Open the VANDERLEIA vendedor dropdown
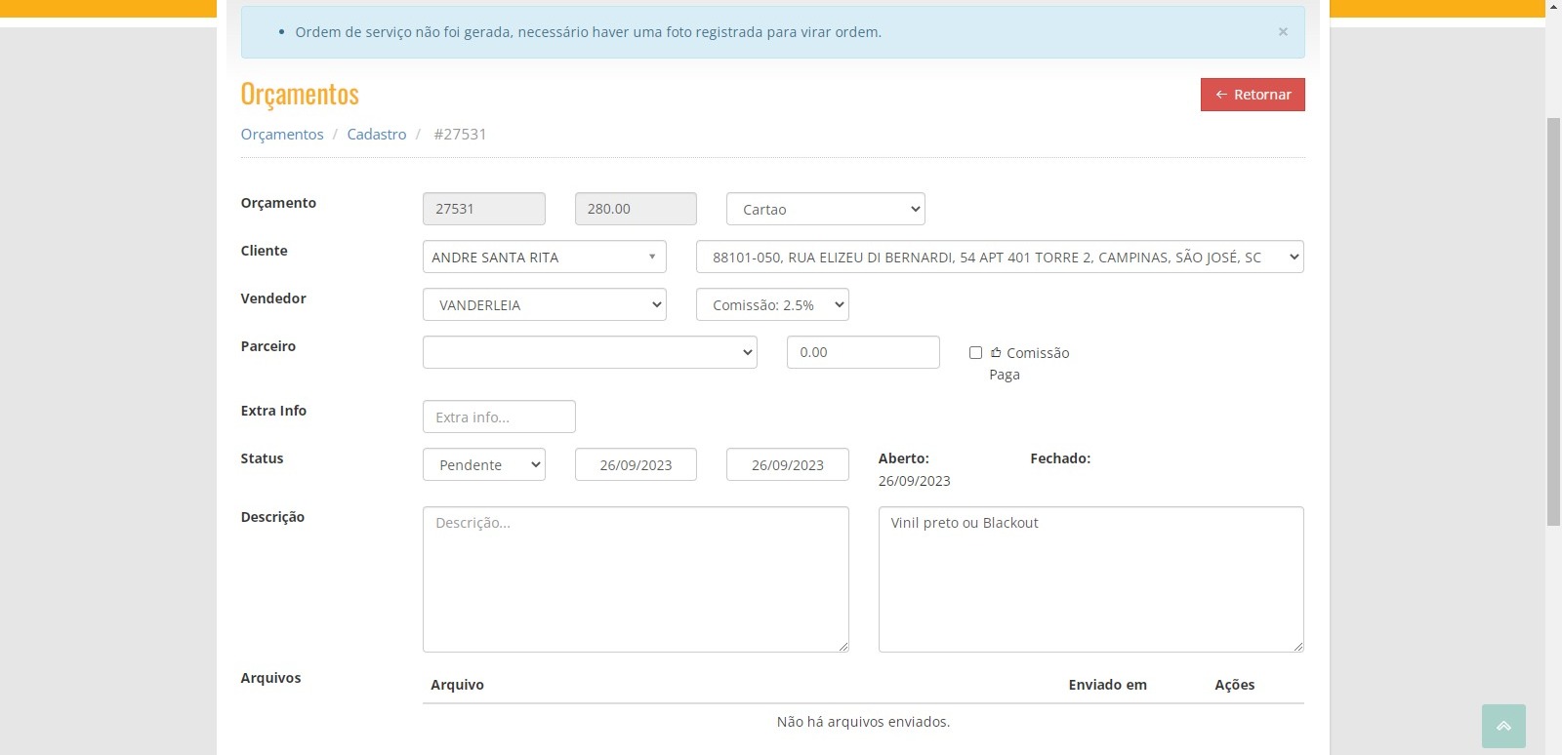Image resolution: width=1562 pixels, height=755 pixels. (544, 305)
